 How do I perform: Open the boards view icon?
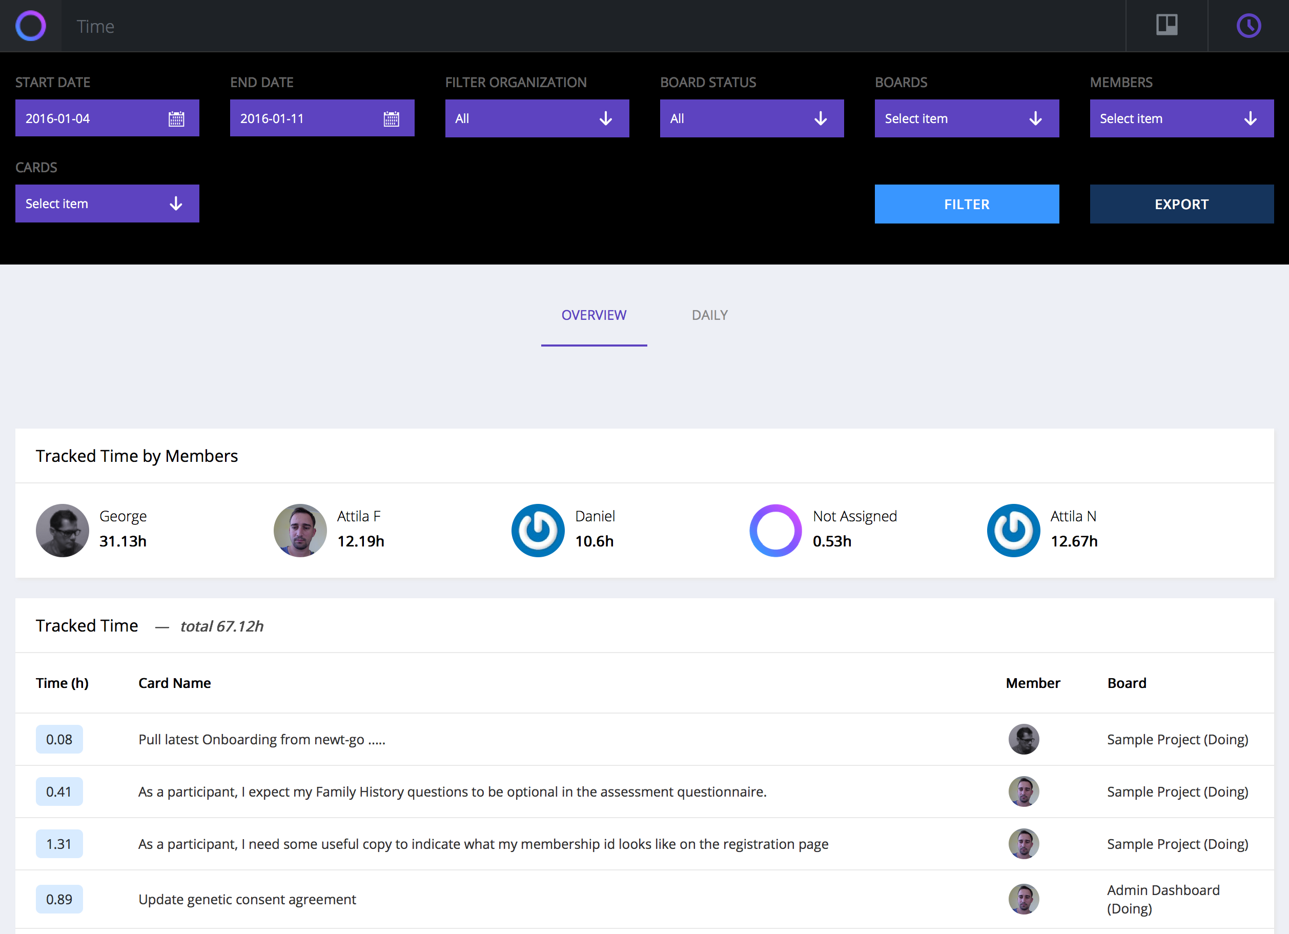(x=1165, y=26)
